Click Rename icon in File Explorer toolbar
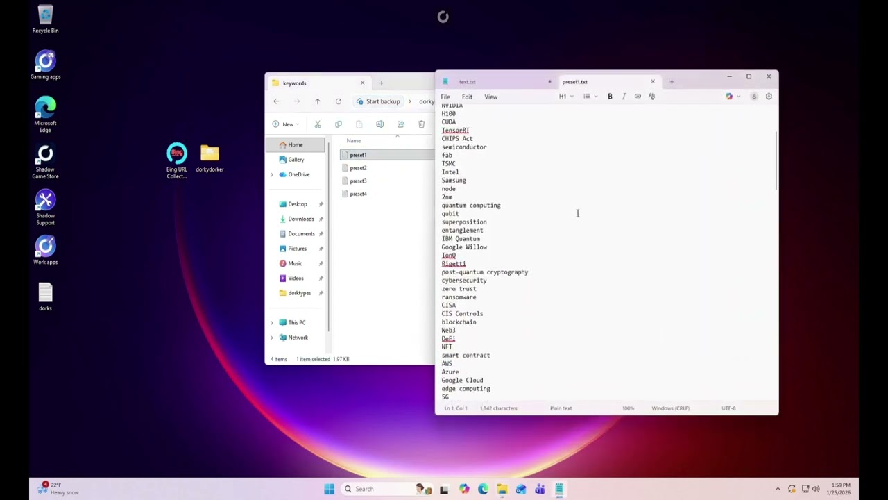Screen dimensions: 888x500 pyautogui.click(x=379, y=124)
